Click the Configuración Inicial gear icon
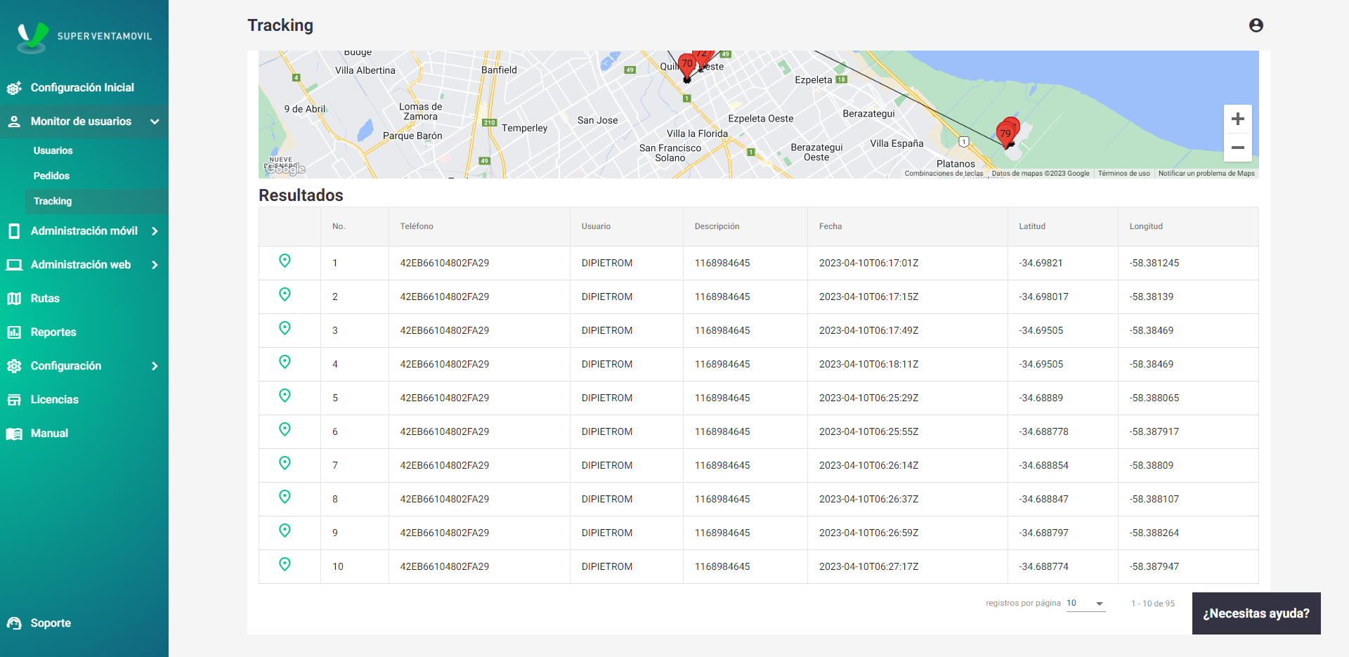Viewport: 1349px width, 657px height. (14, 88)
